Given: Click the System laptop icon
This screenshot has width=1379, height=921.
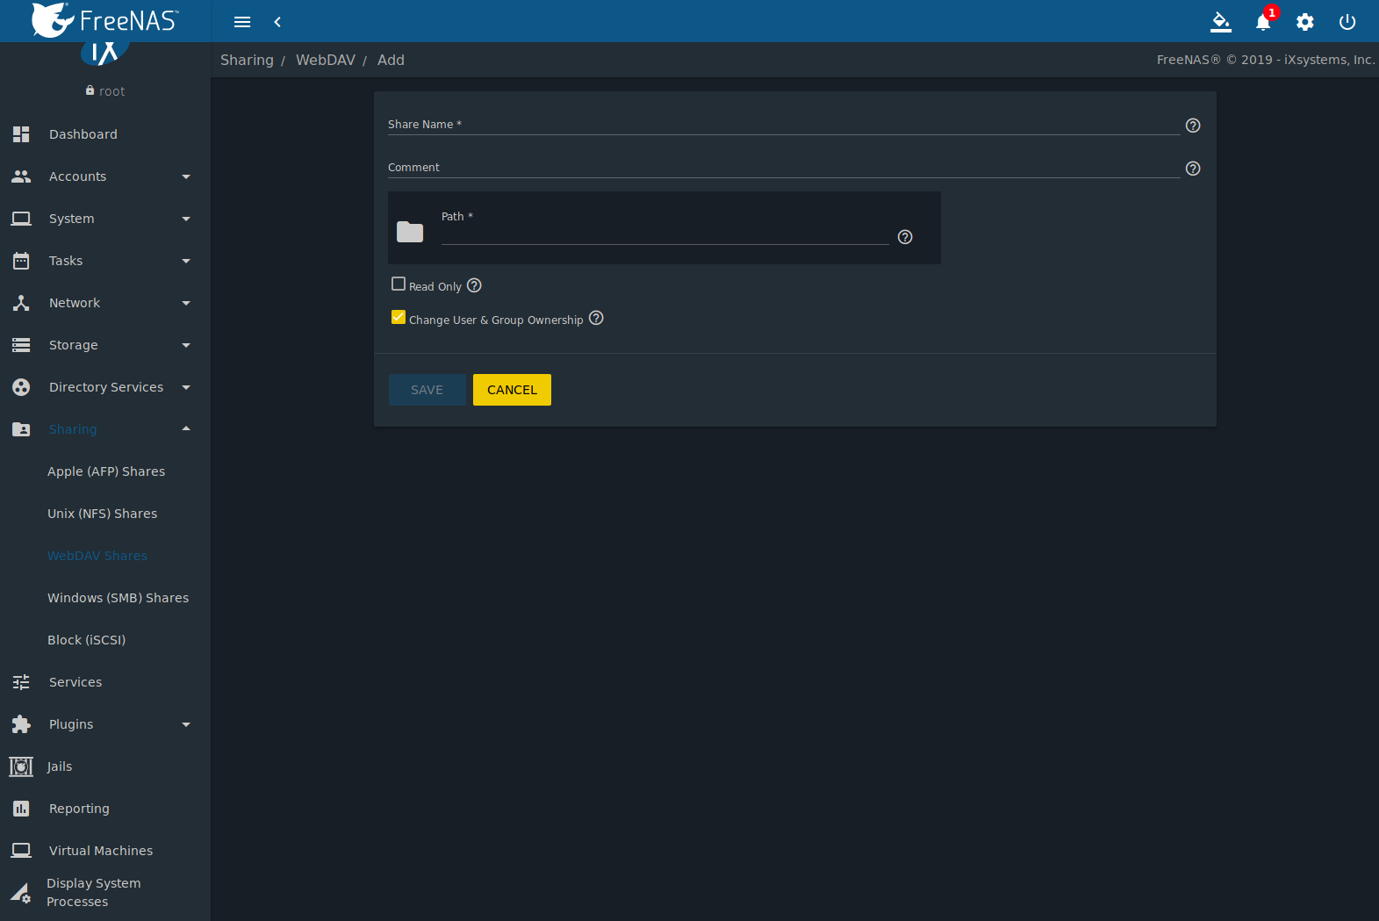Looking at the screenshot, I should [21, 219].
